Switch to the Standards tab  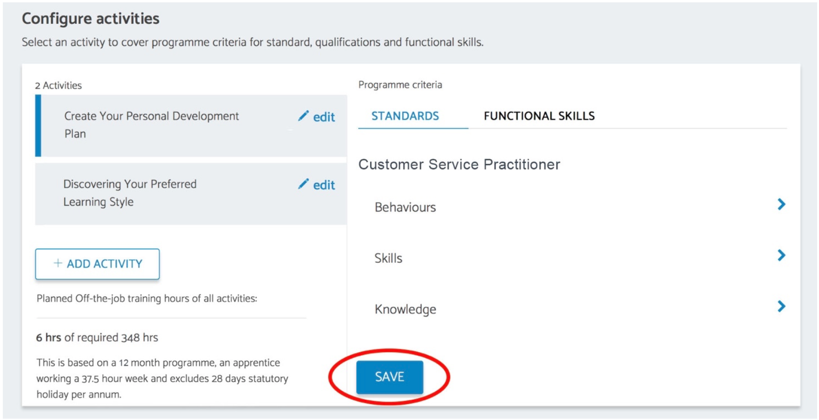tap(405, 116)
